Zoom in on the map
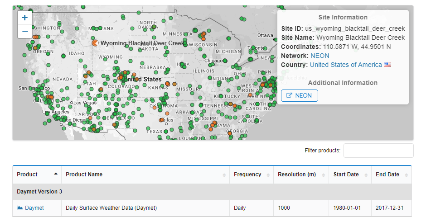426x217 pixels. (x=25, y=18)
